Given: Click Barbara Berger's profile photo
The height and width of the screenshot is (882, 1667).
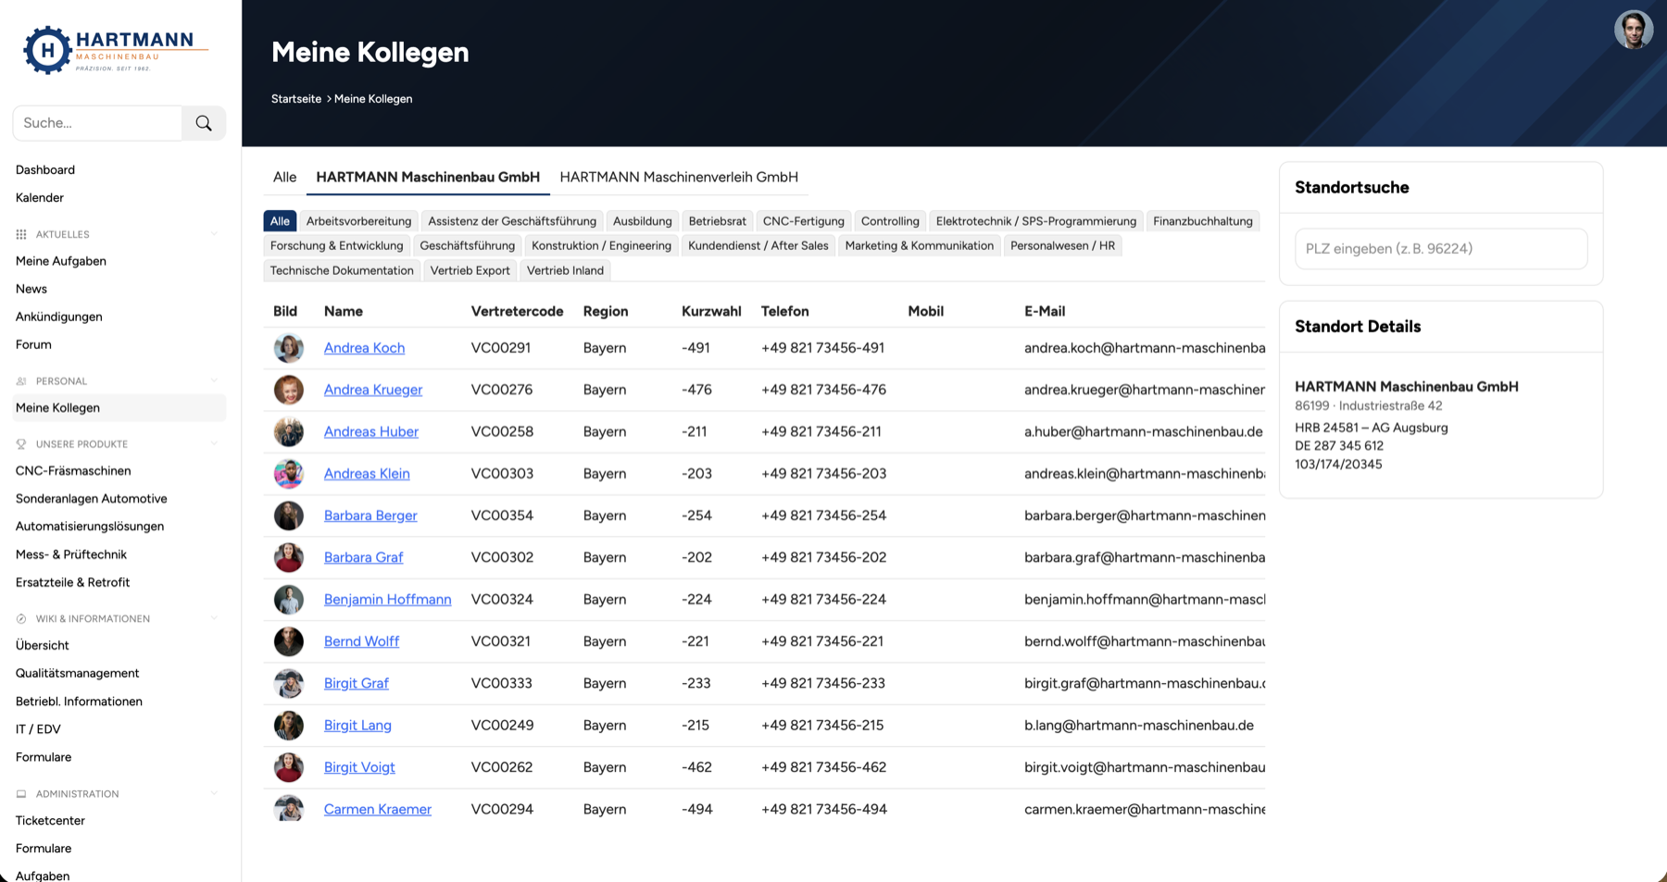Looking at the screenshot, I should tap(288, 516).
